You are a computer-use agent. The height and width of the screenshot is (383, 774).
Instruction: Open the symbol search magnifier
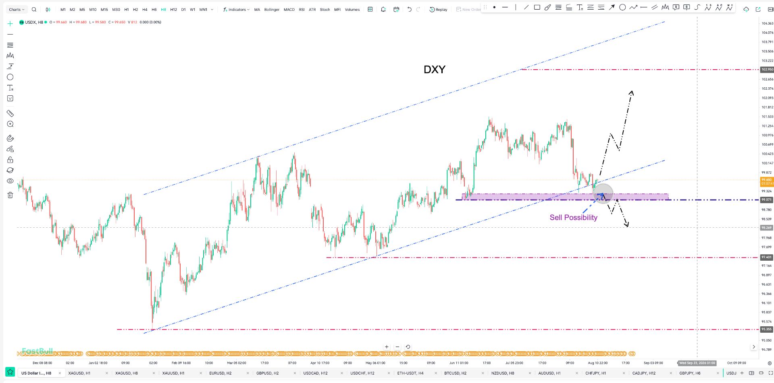pos(34,10)
